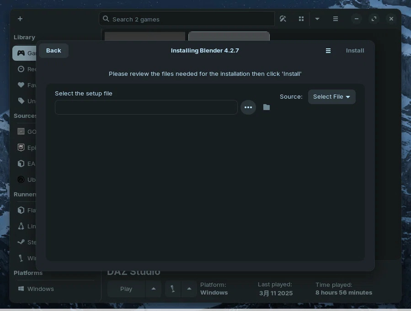
Task: Open the Source Select File dropdown
Action: 331,97
